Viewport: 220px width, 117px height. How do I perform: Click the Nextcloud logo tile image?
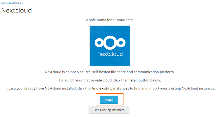(110, 46)
